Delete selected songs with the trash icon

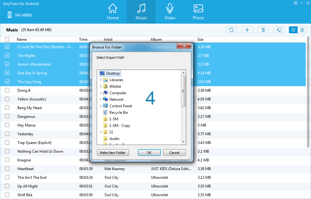263,30
